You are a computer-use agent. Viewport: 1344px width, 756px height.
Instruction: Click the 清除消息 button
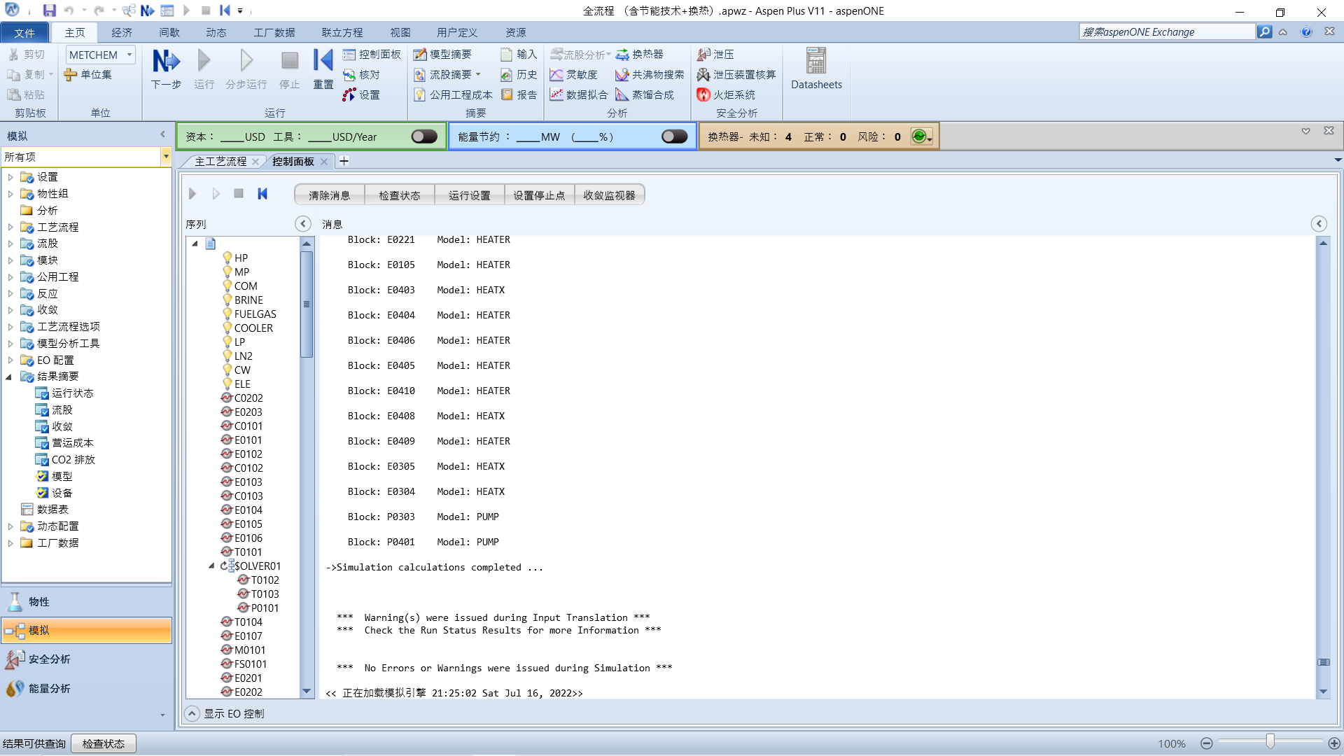click(x=329, y=195)
